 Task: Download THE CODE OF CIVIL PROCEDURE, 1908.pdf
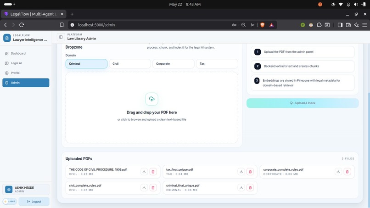click(144, 172)
